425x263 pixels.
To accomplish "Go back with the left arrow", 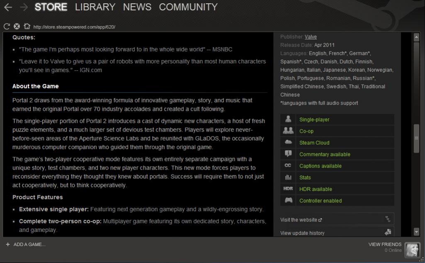I will [8, 7].
